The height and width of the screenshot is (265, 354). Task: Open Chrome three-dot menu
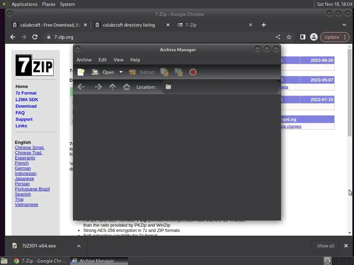point(345,37)
